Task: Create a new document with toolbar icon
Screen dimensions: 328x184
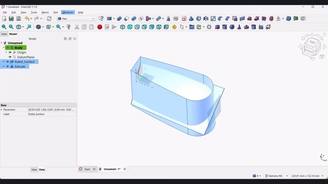Action: (4, 18)
